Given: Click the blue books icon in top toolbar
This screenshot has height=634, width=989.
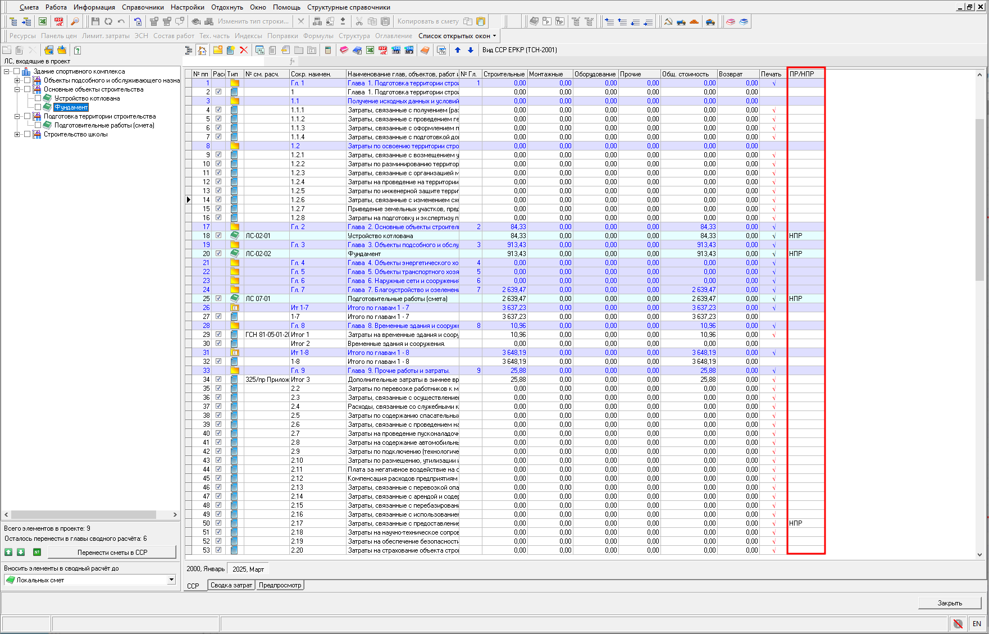Looking at the screenshot, I should point(744,21).
